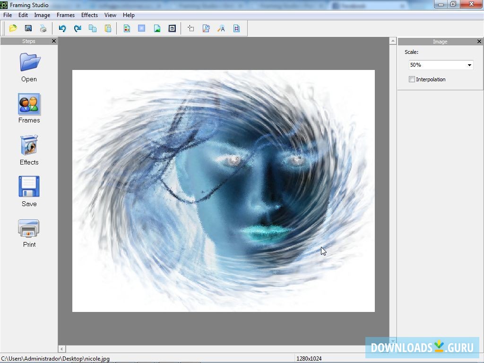
Task: Open the Image menu
Action: coord(42,15)
